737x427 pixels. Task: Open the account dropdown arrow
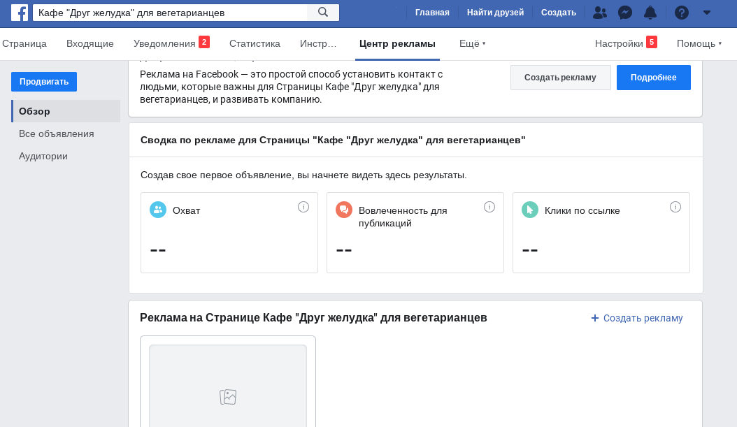point(707,13)
